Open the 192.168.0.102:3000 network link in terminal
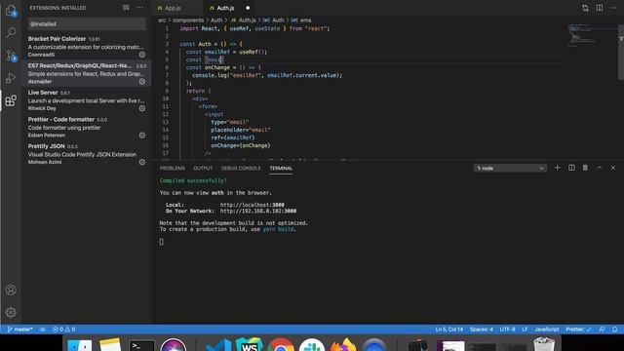This screenshot has height=351, width=624. point(257,211)
